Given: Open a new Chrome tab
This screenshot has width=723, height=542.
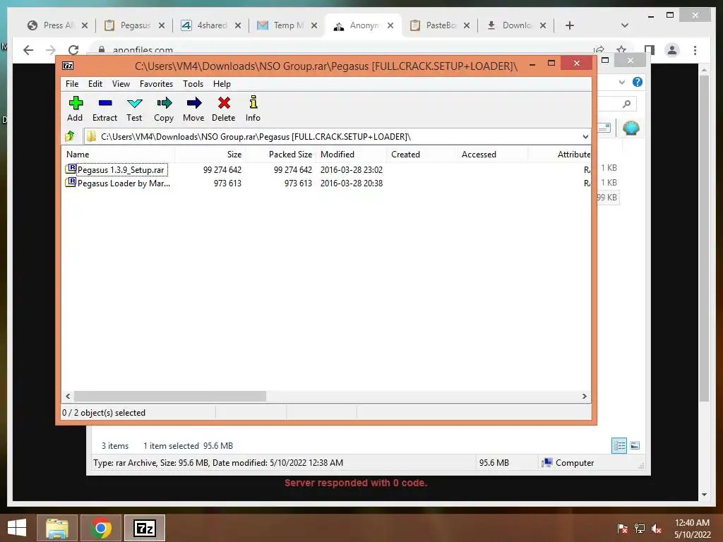Looking at the screenshot, I should pos(570,25).
